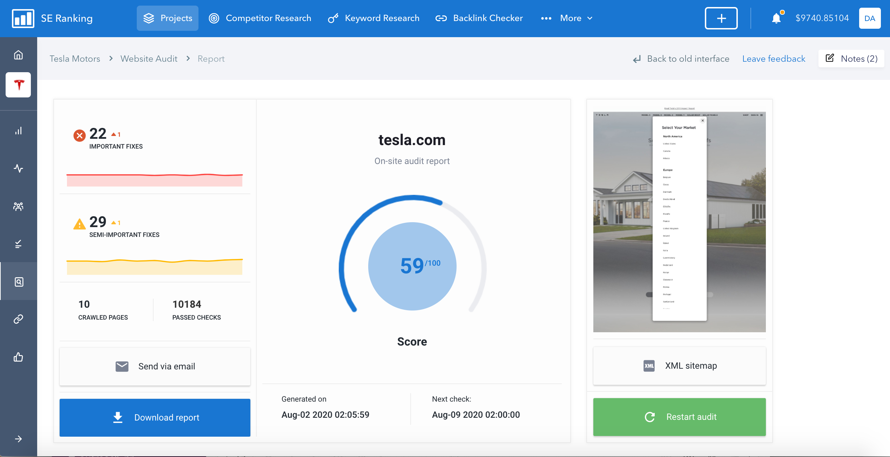The width and height of the screenshot is (890, 457).
Task: Click Send via email button
Action: pyautogui.click(x=155, y=367)
